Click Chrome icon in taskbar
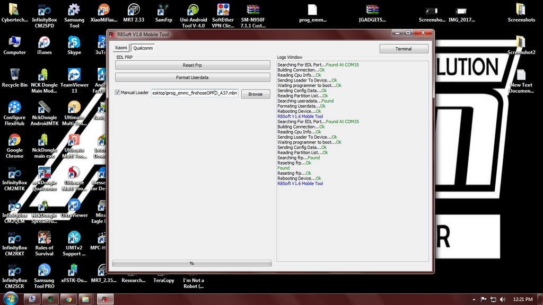Image resolution: width=543 pixels, height=305 pixels. (x=68, y=299)
